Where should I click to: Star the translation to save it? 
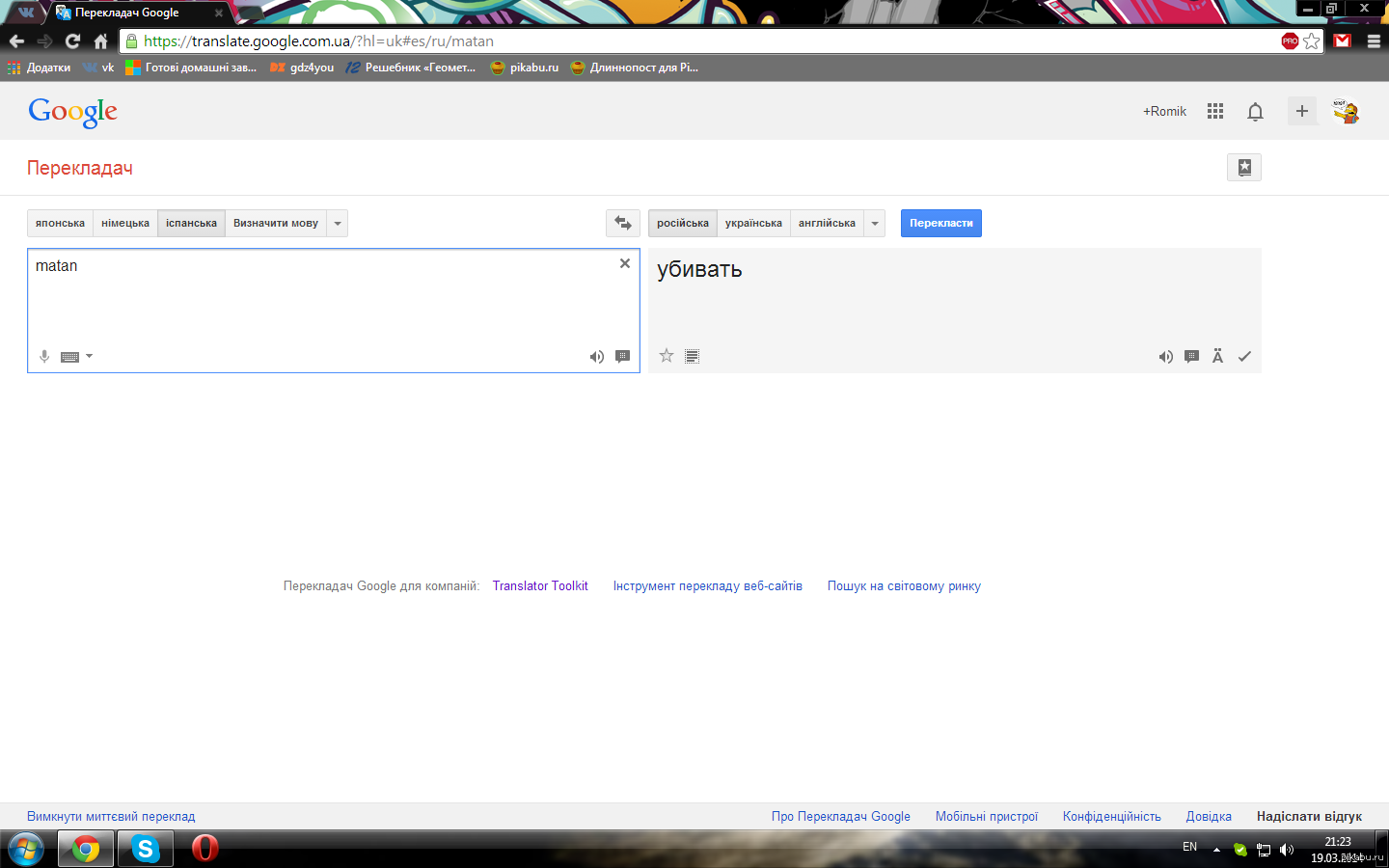tap(667, 356)
